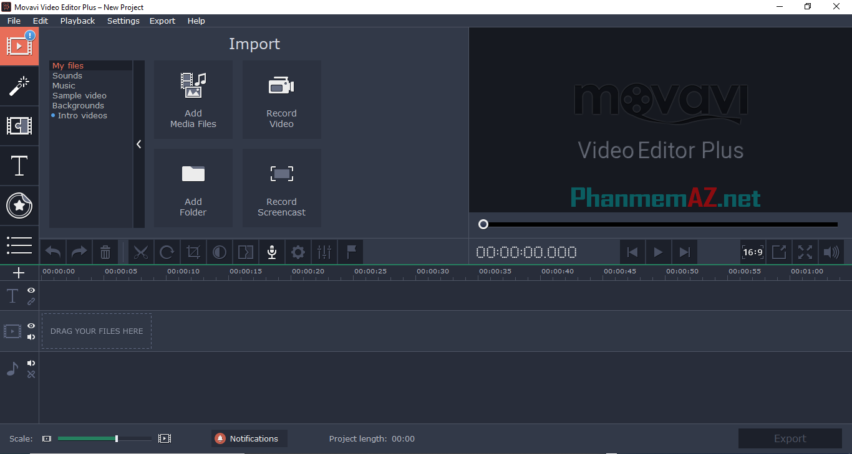Image resolution: width=852 pixels, height=454 pixels.
Task: Open Color Adjustments
Action: 219,252
